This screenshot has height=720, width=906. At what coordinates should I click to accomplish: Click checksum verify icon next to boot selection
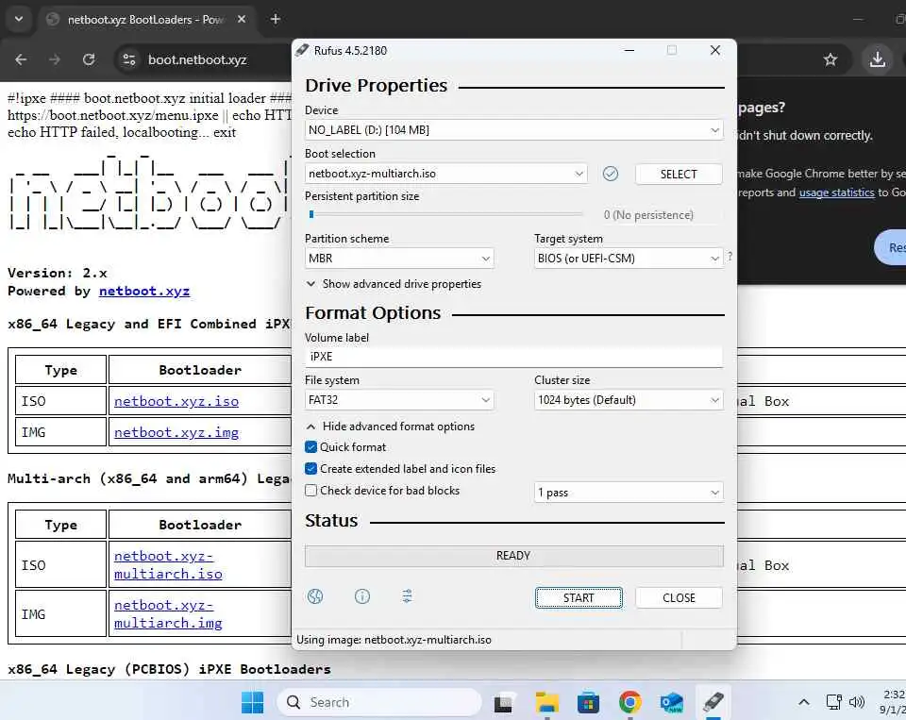(611, 174)
